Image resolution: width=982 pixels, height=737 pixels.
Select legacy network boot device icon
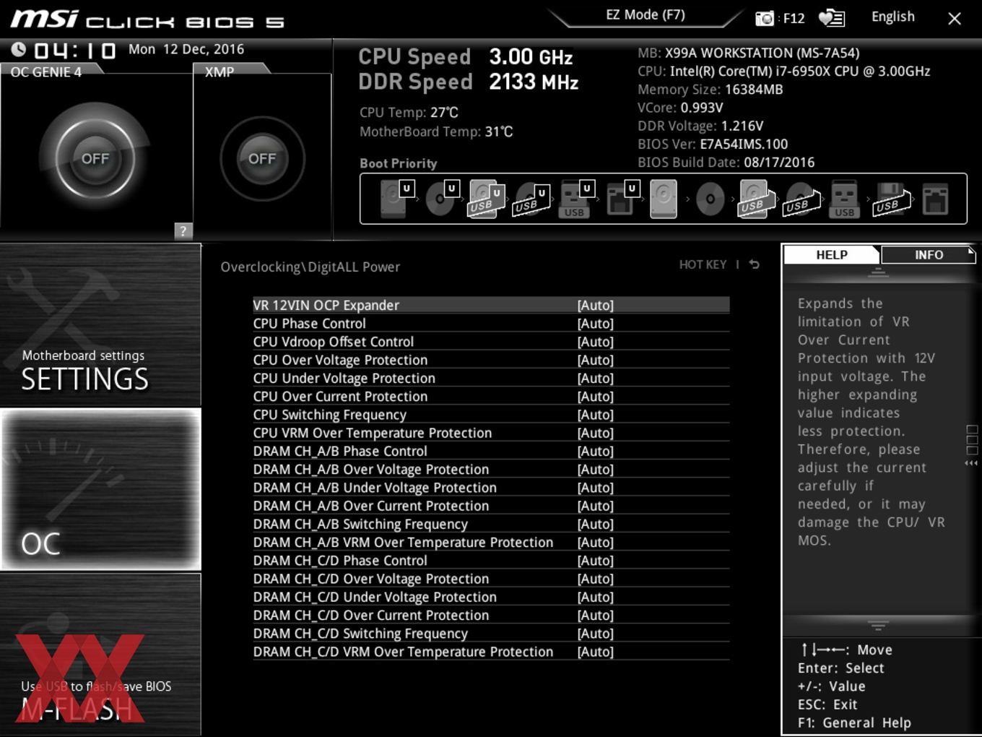[x=935, y=199]
